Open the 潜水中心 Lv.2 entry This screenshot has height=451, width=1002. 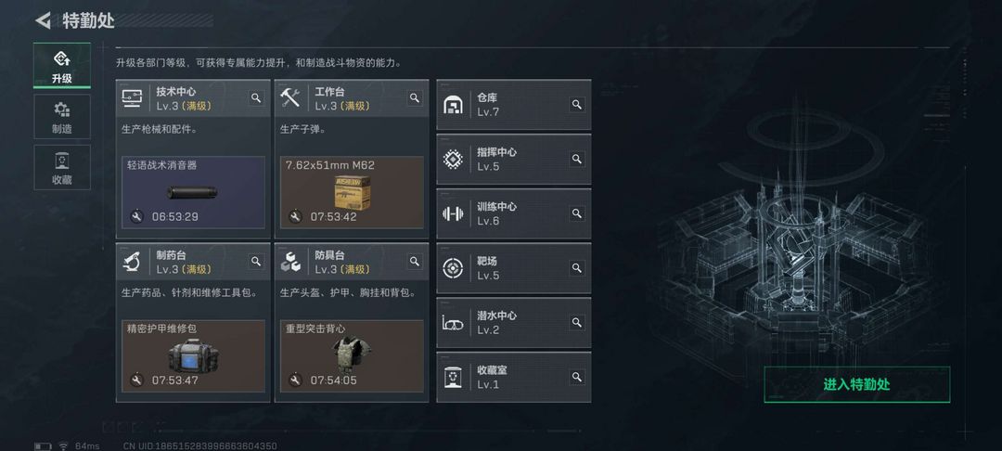pyautogui.click(x=514, y=323)
